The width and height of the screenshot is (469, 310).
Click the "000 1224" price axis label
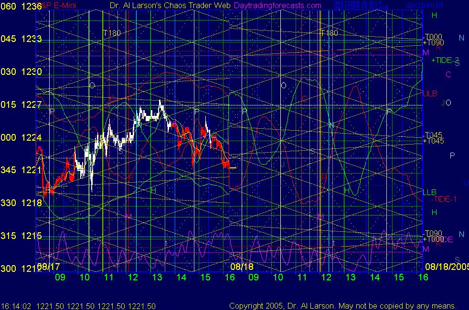(21, 137)
